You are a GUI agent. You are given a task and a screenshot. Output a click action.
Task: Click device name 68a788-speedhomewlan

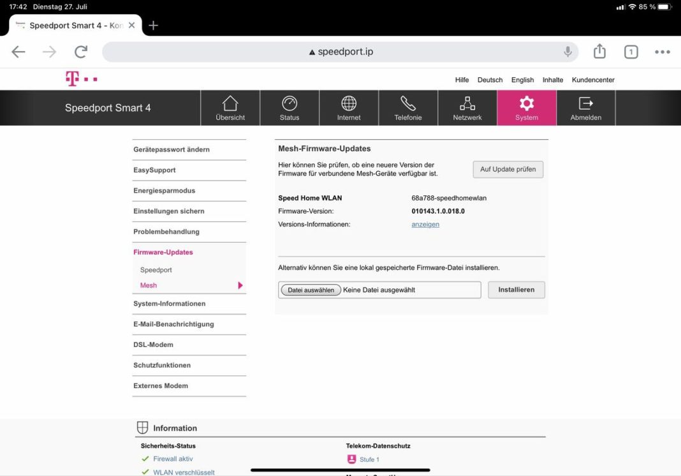[449, 198]
